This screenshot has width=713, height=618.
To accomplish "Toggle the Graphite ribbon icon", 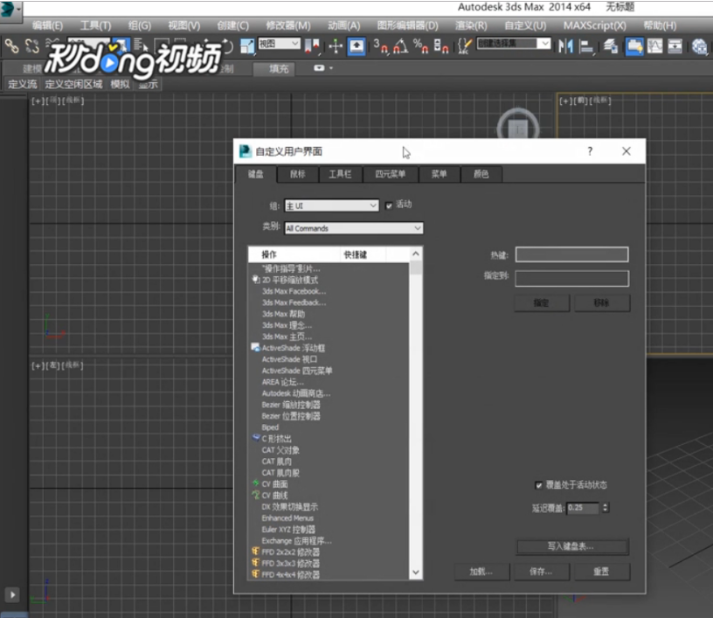I will (633, 46).
